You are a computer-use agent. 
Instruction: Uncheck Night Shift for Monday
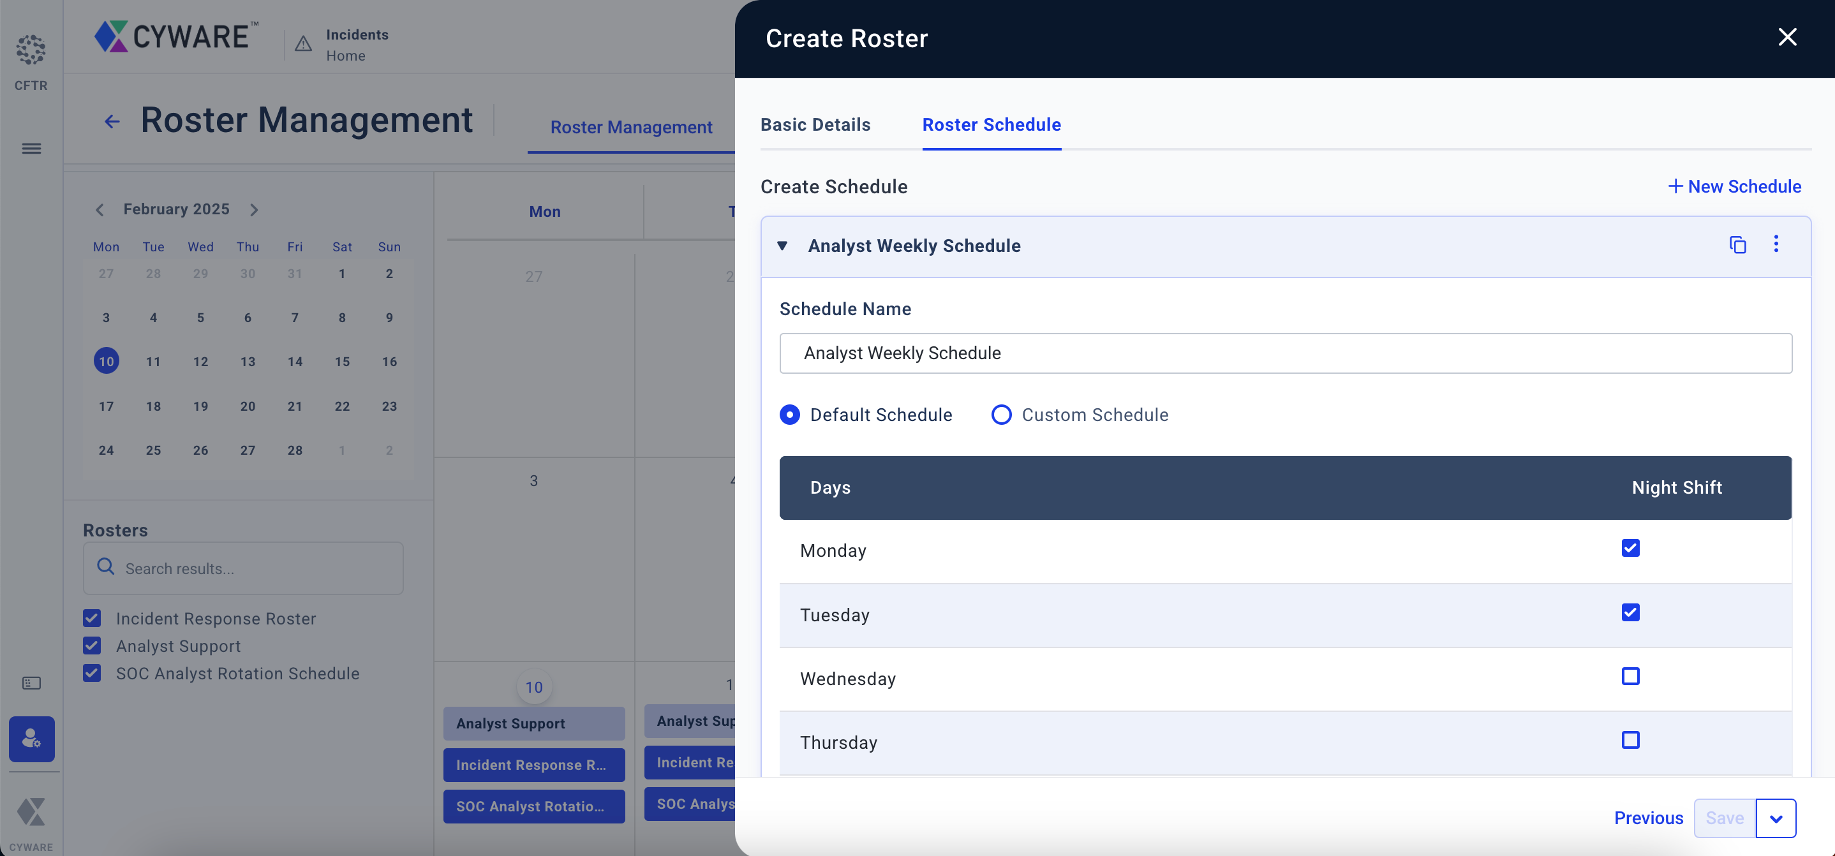click(1630, 548)
